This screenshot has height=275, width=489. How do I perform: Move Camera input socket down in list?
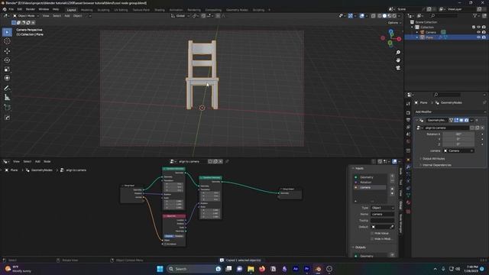392,193
